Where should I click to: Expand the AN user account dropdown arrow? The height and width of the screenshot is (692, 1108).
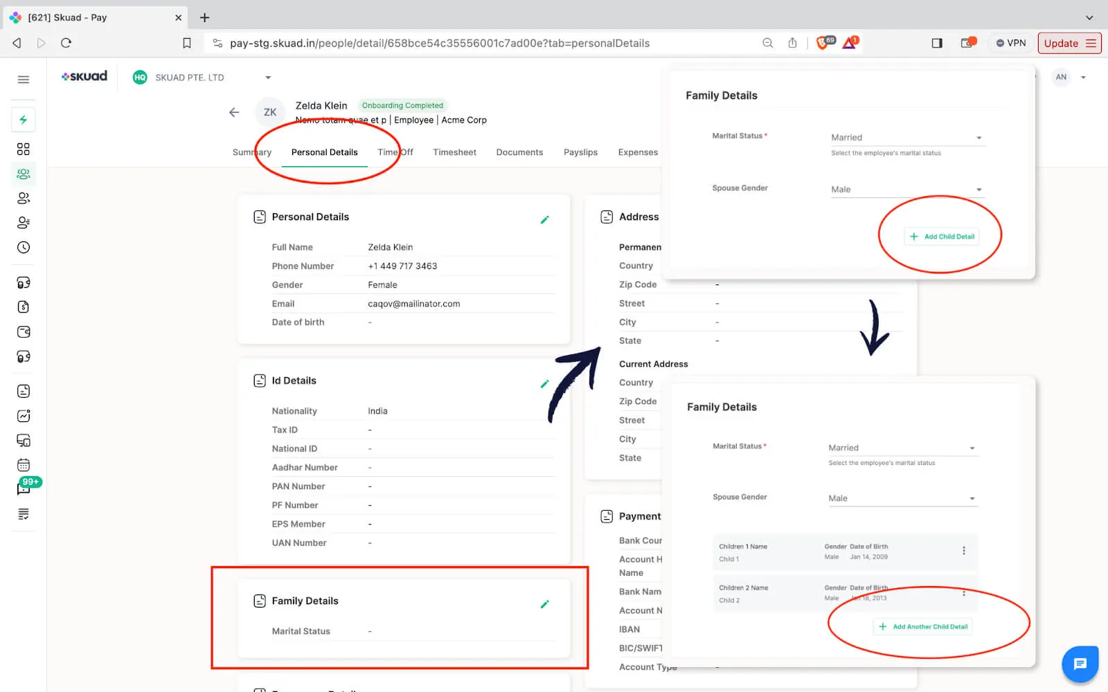click(x=1083, y=78)
